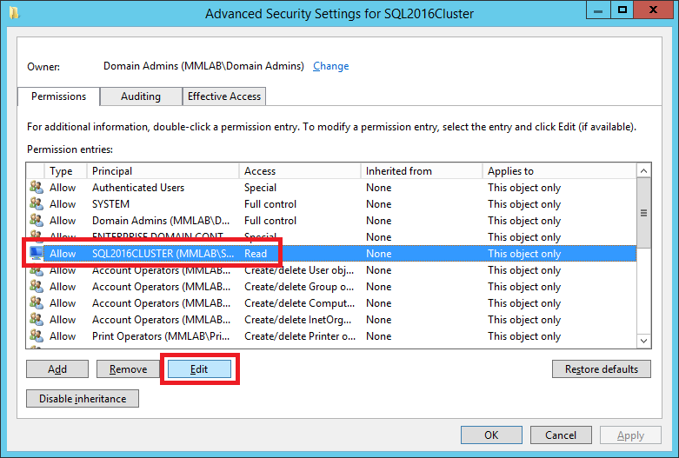Click the group icon beside Authenticated Users

click(x=36, y=188)
